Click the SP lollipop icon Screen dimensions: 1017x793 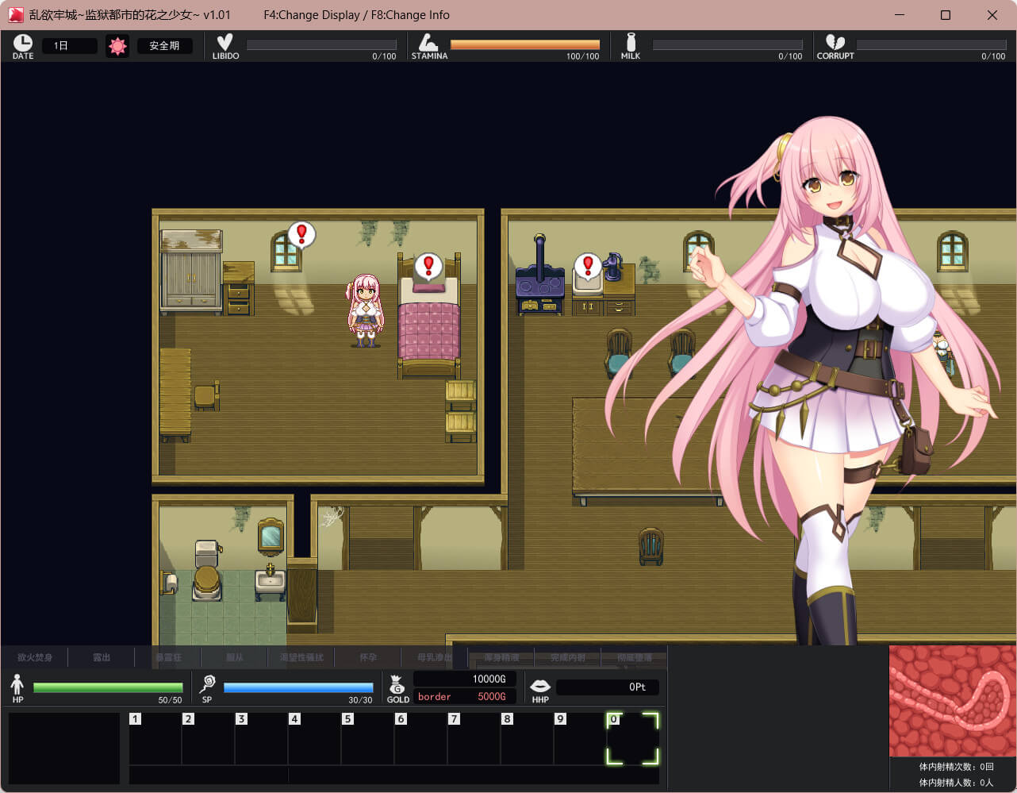[x=208, y=683]
